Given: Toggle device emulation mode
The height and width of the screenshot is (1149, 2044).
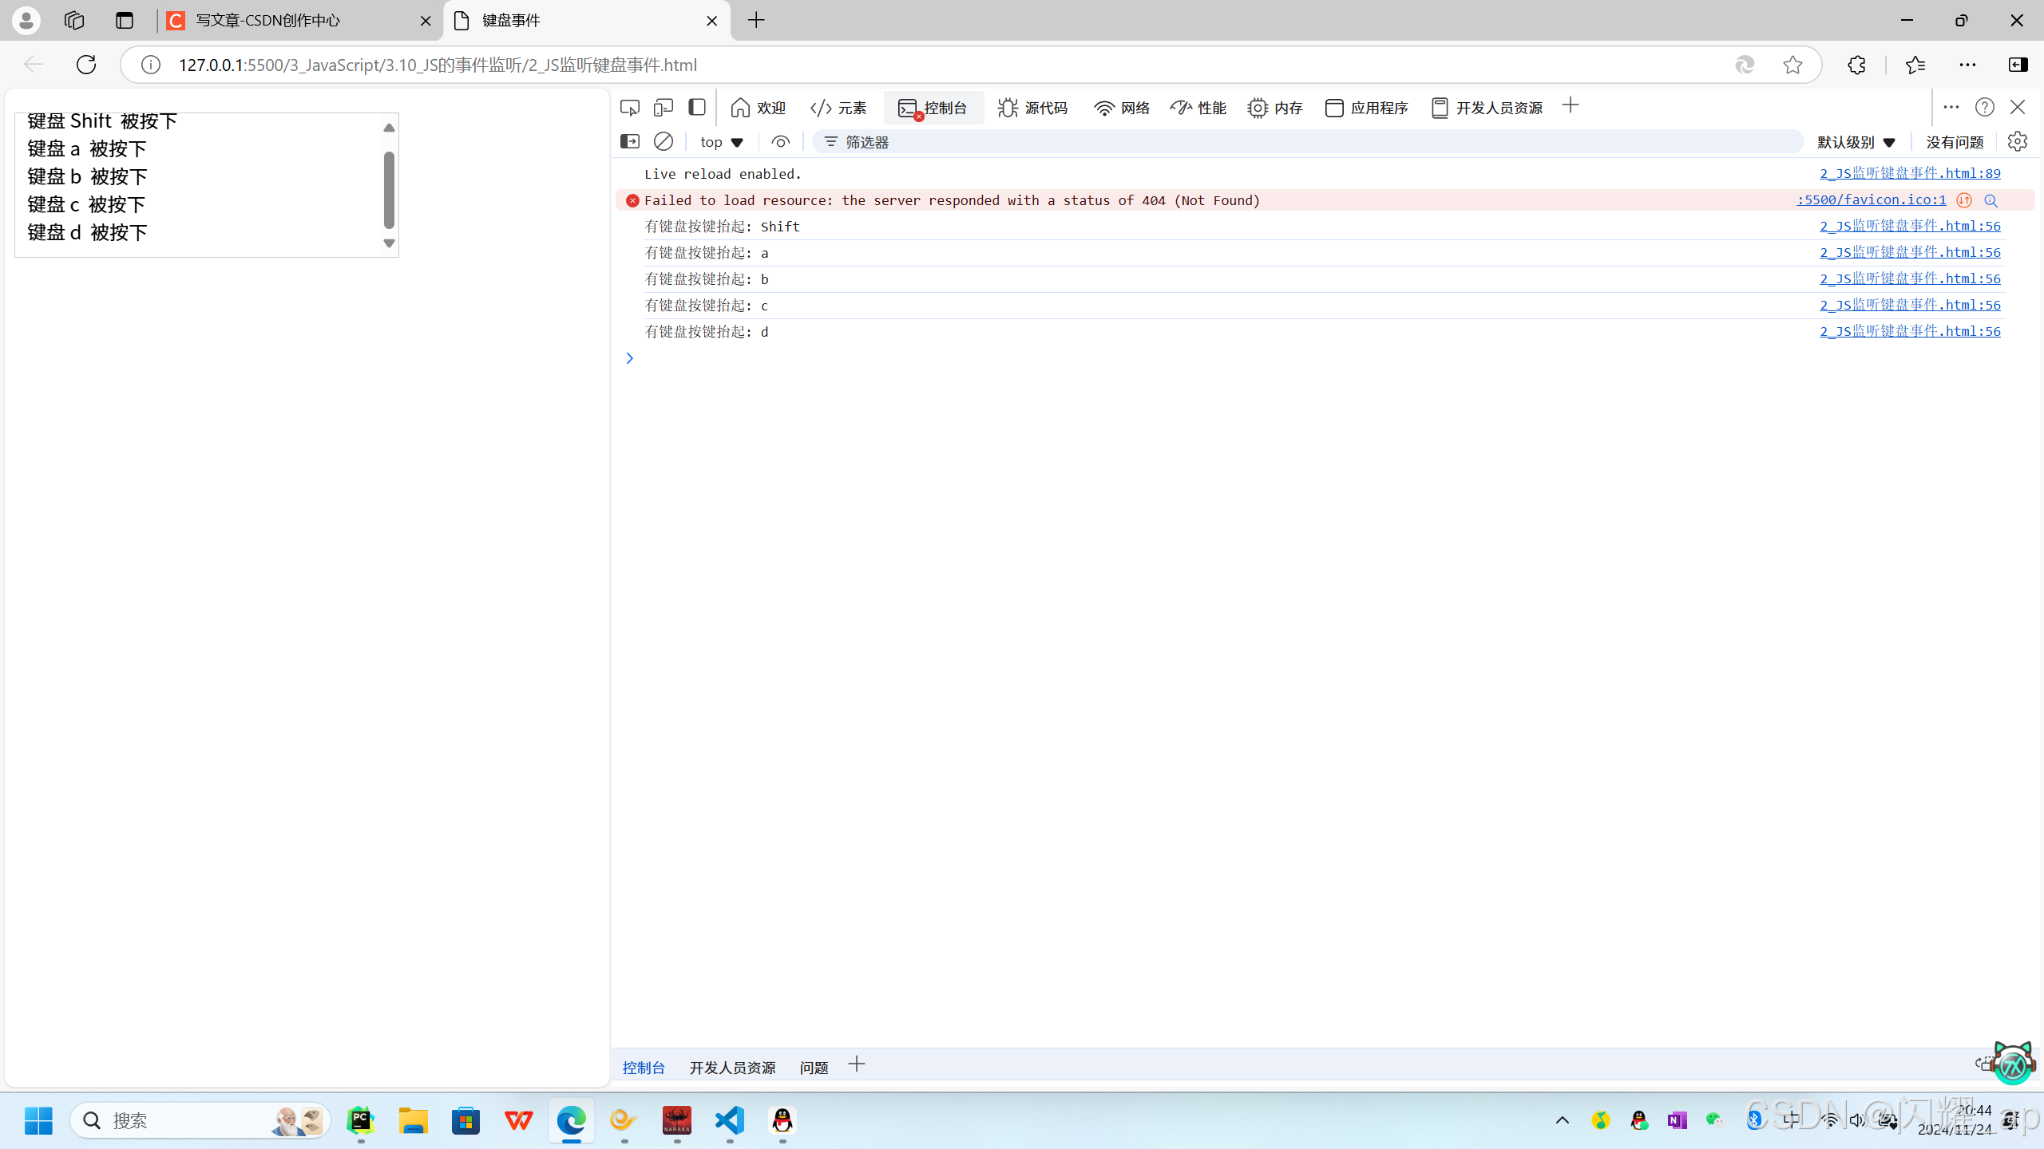Looking at the screenshot, I should pos(662,107).
